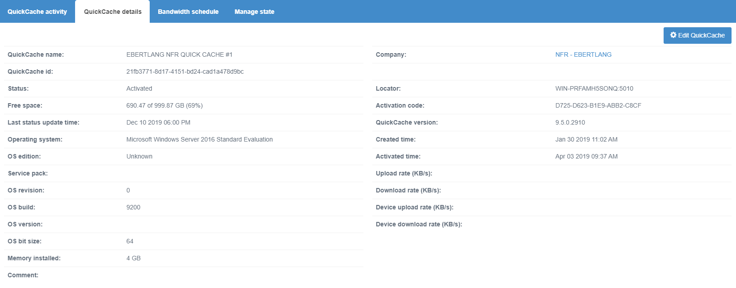Image resolution: width=736 pixels, height=288 pixels.
Task: Click the gear icon on Edit QuickCache
Action: 673,35
